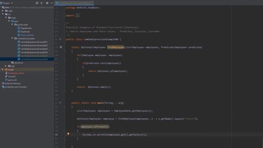Expand the target folder arrow
The image size is (263, 148).
(x=3, y=69)
